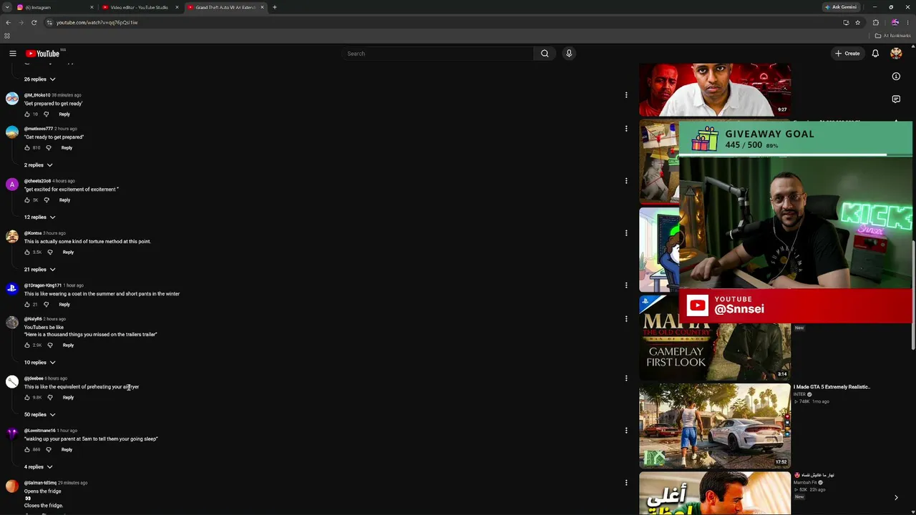
Task: Like the preheating airfryer comment
Action: (x=27, y=398)
